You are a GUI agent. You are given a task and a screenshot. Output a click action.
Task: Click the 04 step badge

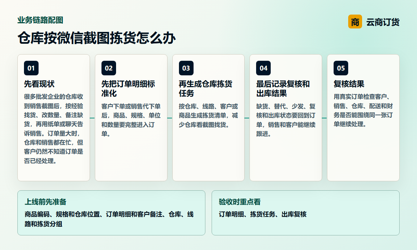coord(263,68)
